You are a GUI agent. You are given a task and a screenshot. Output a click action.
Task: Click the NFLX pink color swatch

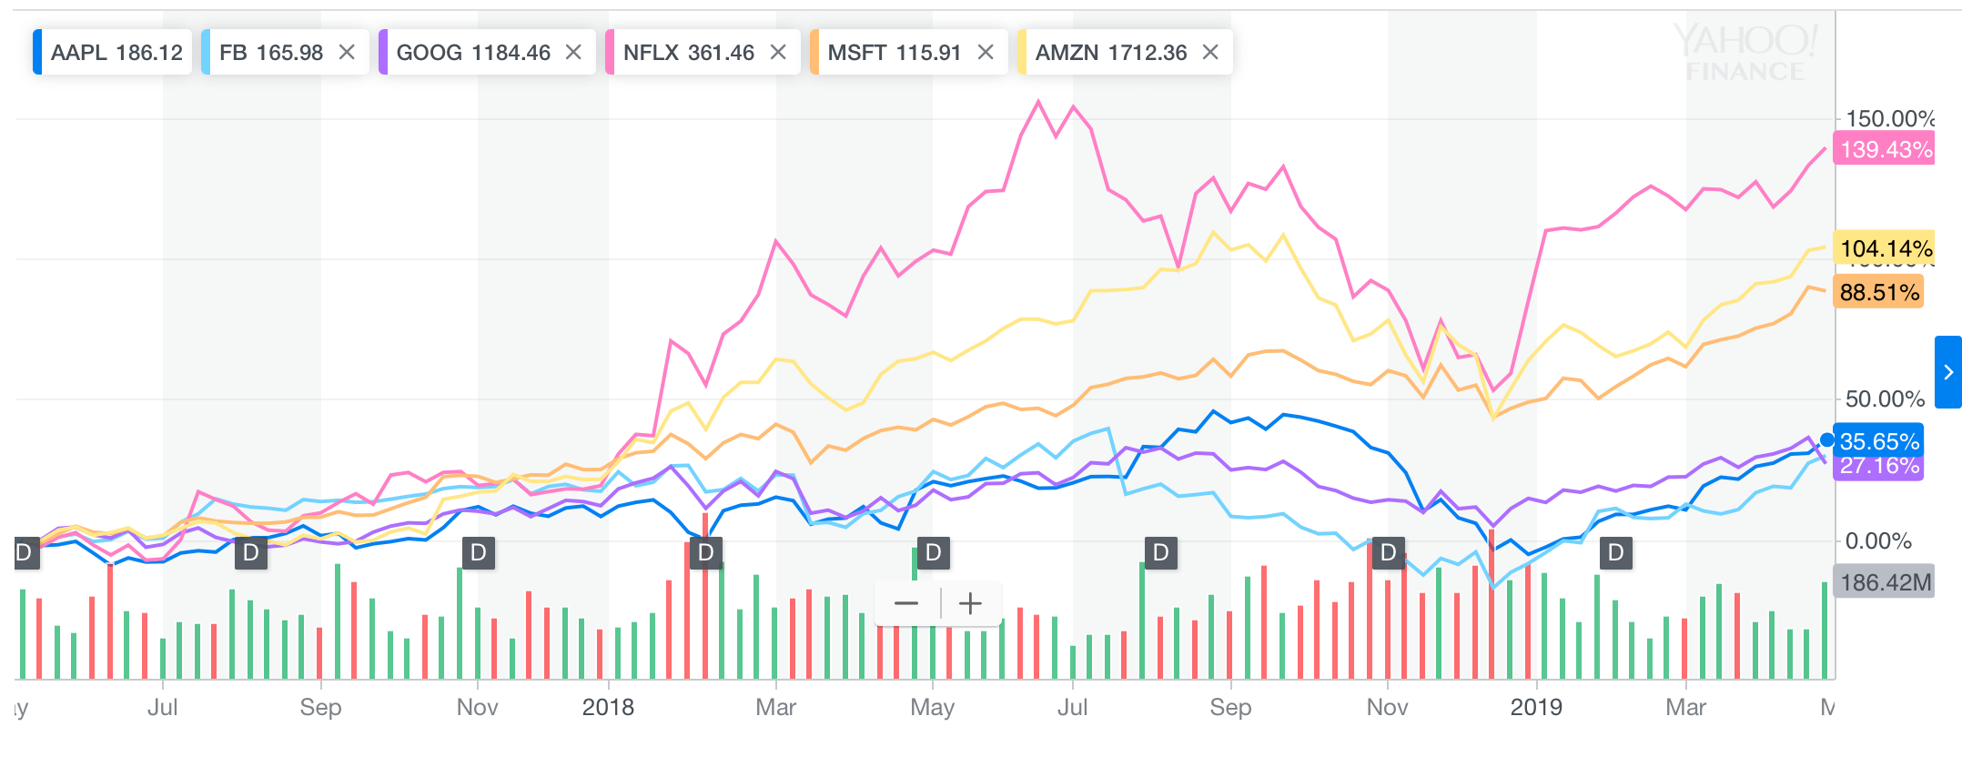(x=610, y=53)
